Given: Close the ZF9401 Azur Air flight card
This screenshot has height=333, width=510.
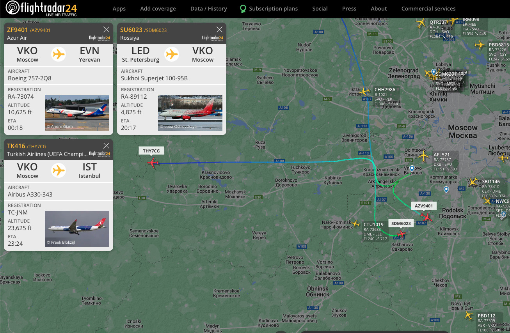Looking at the screenshot, I should tap(106, 29).
